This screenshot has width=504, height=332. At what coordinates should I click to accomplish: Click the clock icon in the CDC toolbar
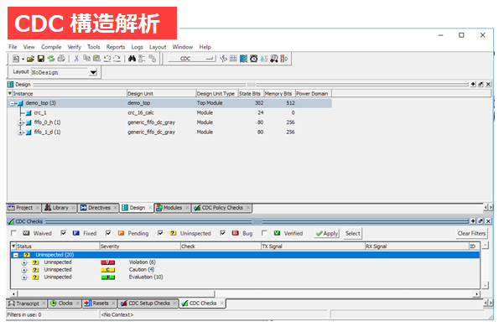point(254,59)
